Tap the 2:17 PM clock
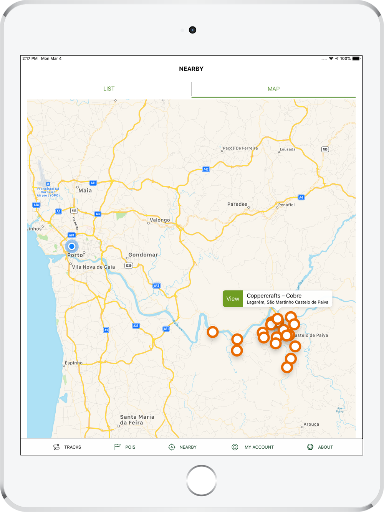The image size is (384, 512). [x=30, y=59]
